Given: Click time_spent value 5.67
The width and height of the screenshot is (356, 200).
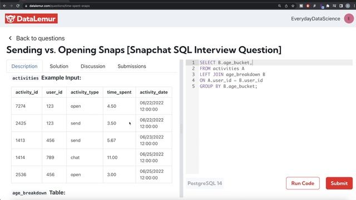Looking at the screenshot, I should click(111, 141).
